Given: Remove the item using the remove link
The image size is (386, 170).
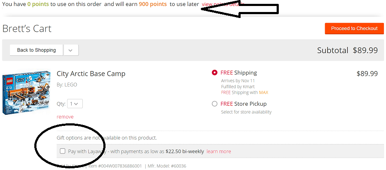Looking at the screenshot, I should (x=65, y=117).
